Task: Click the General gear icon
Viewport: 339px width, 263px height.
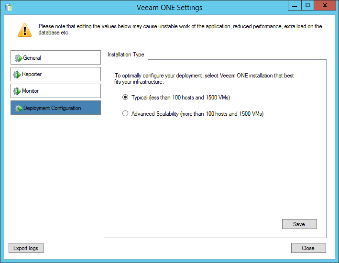Action: [x=18, y=58]
